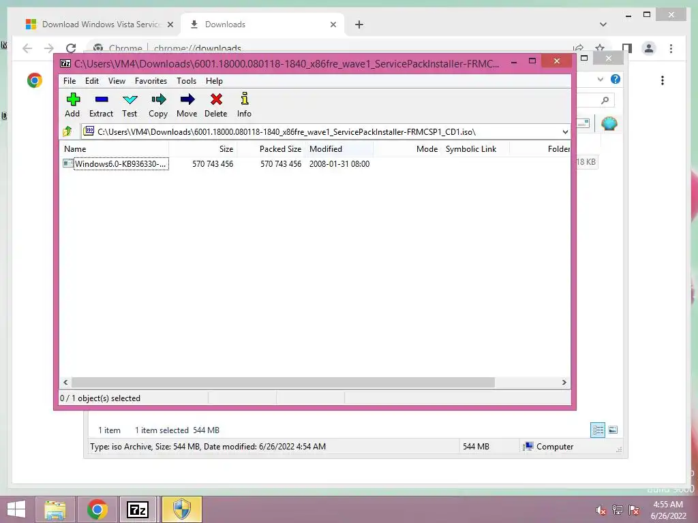Open File Explorer from taskbar
Image resolution: width=698 pixels, height=523 pixels.
tap(55, 509)
